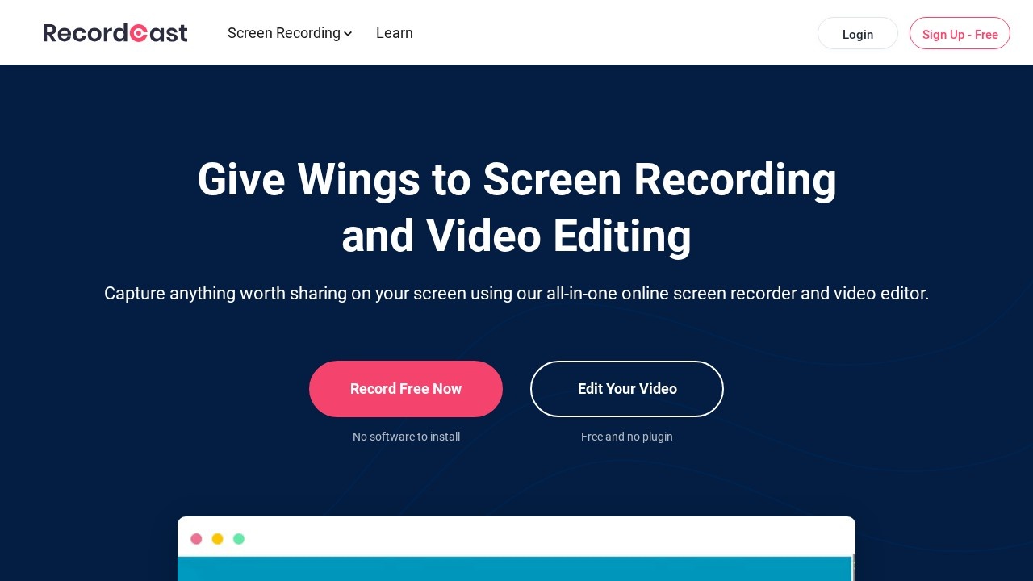Viewport: 1033px width, 581px height.
Task: Click the green dot in preview window
Action: [x=239, y=539]
